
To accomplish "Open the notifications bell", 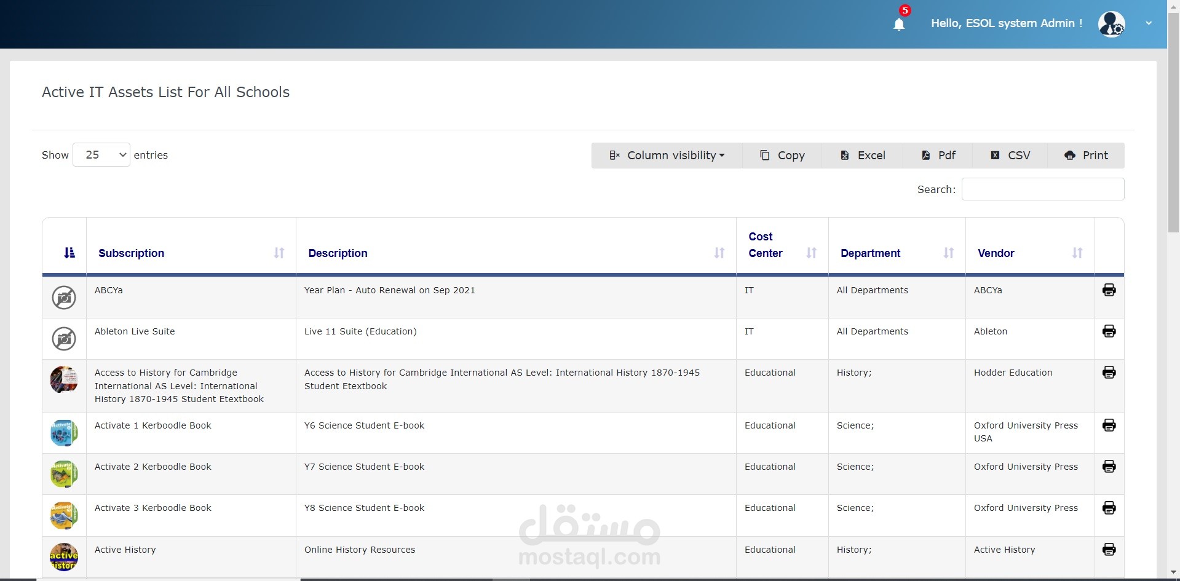I will point(899,24).
